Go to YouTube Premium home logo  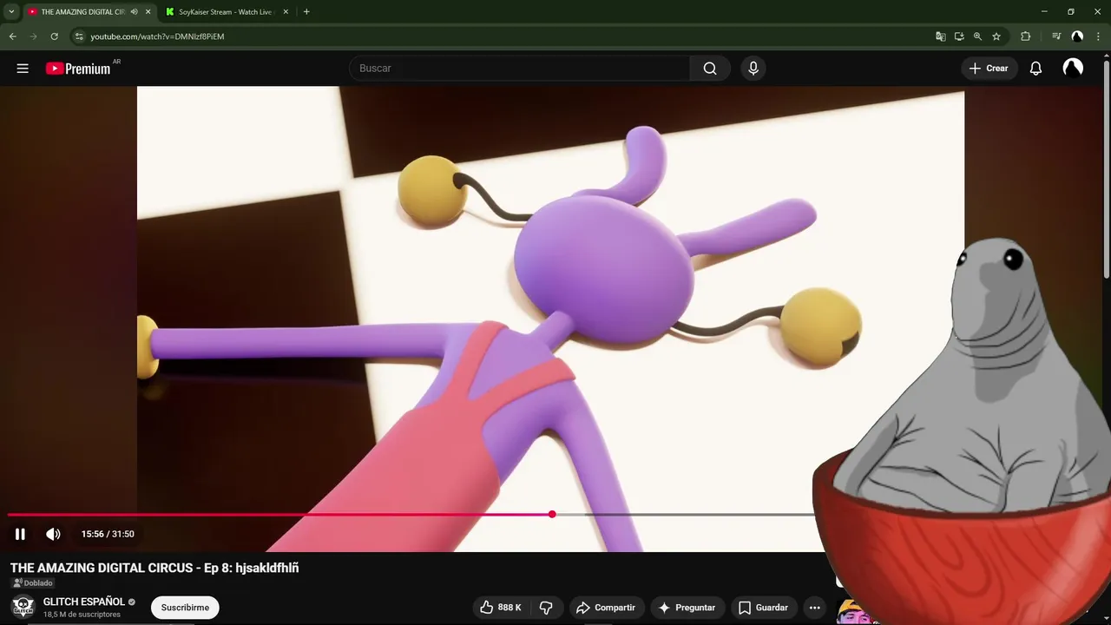coord(78,69)
